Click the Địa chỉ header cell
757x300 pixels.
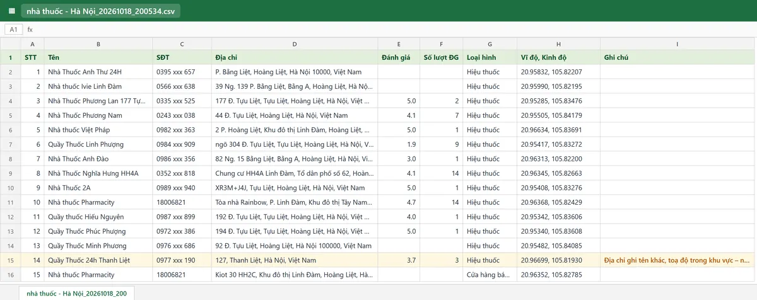pos(295,57)
